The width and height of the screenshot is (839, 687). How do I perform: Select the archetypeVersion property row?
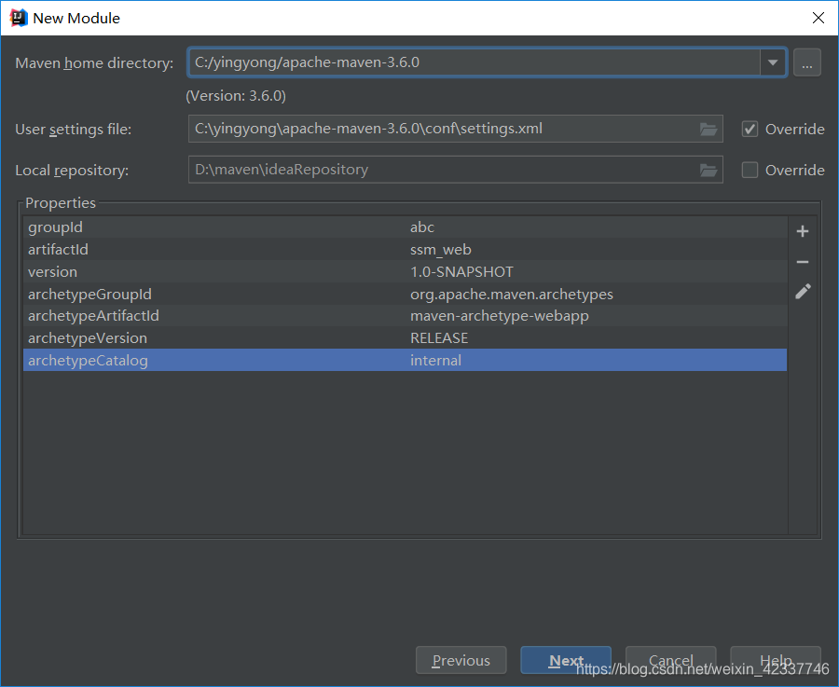click(x=406, y=338)
